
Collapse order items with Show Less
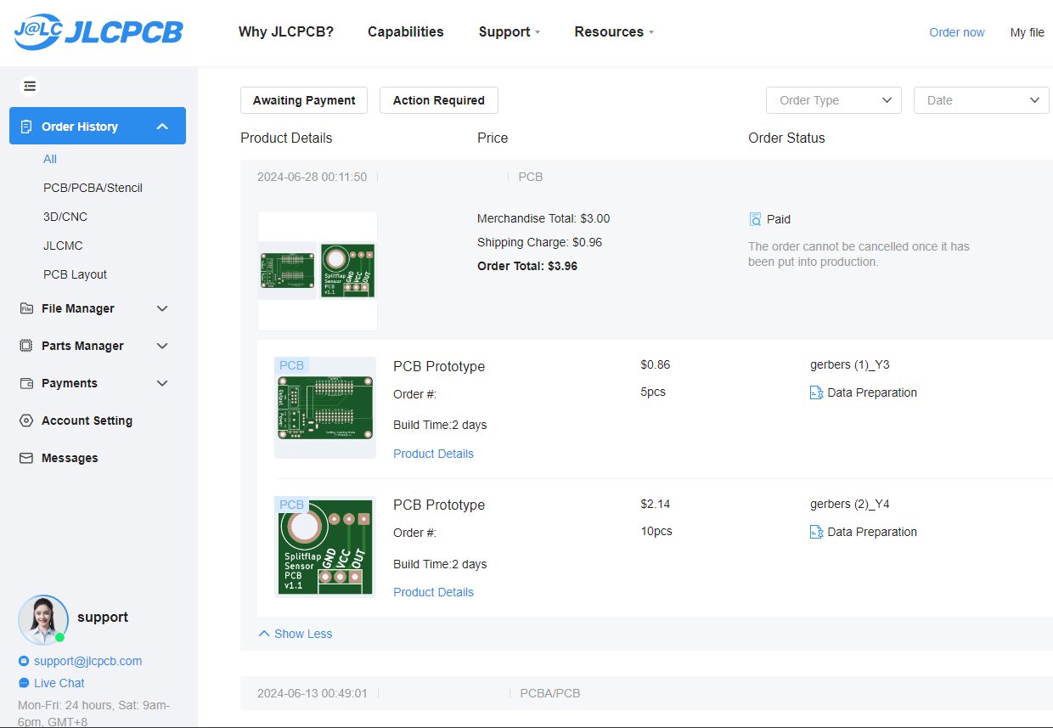[x=295, y=634]
